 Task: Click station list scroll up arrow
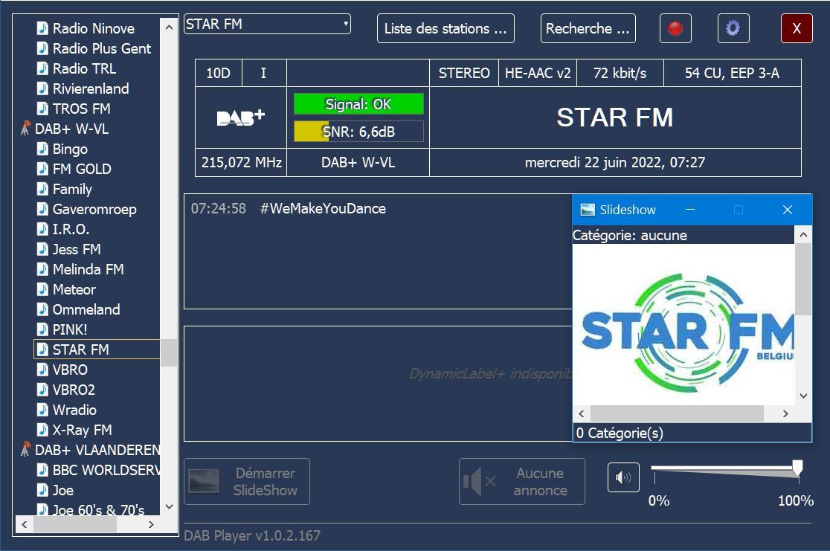coord(169,27)
